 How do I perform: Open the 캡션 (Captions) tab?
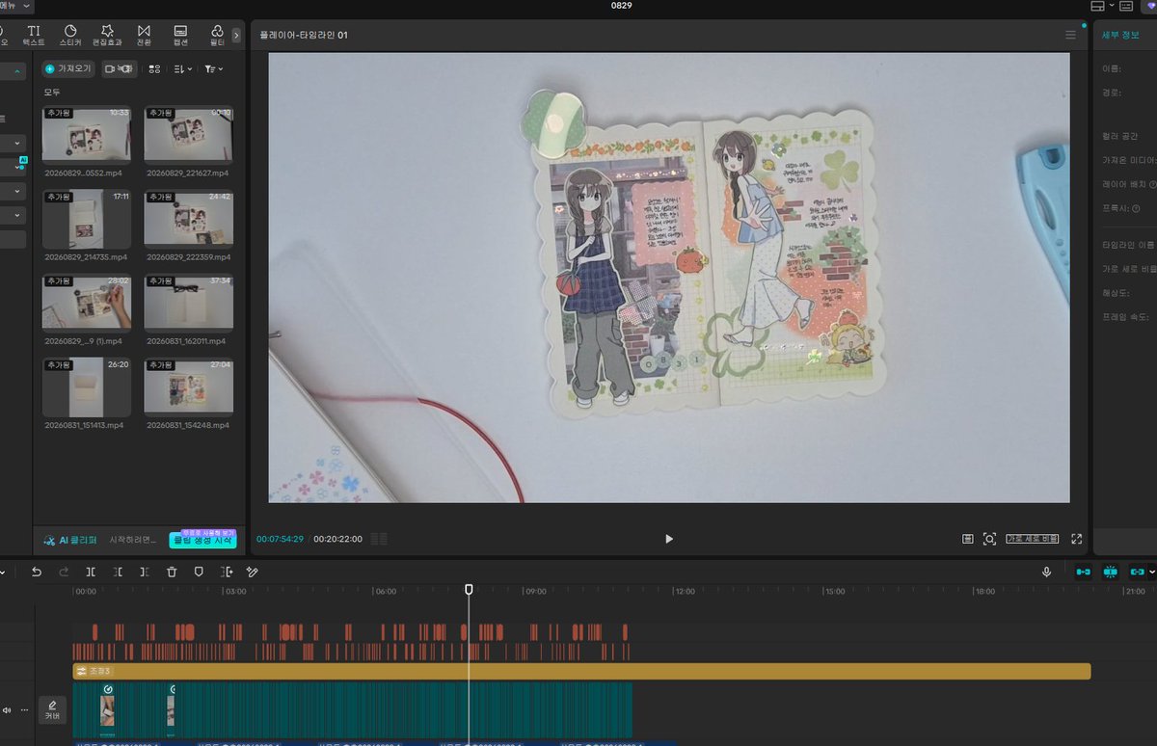[180, 36]
